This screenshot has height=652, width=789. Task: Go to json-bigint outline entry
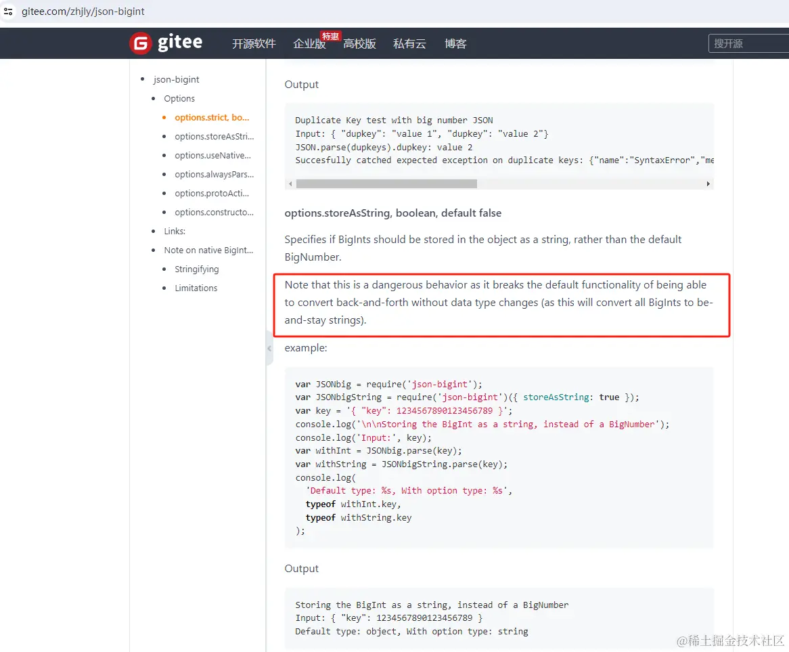176,79
